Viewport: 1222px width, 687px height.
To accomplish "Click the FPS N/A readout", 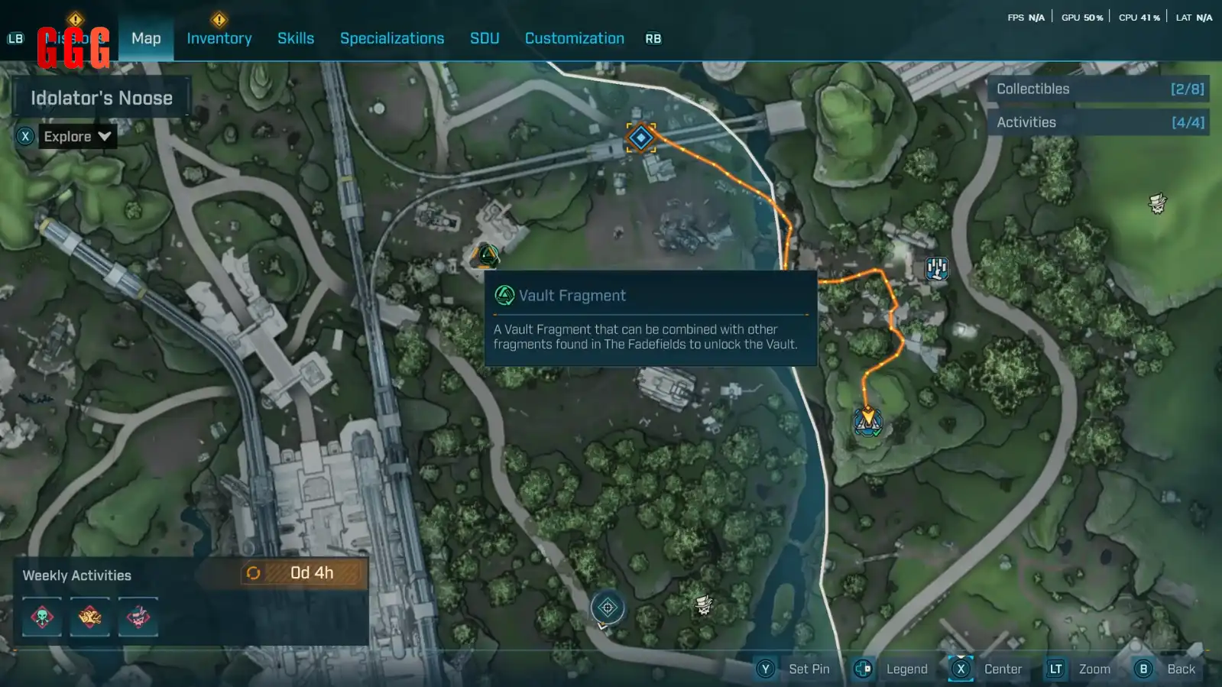I will [1026, 17].
